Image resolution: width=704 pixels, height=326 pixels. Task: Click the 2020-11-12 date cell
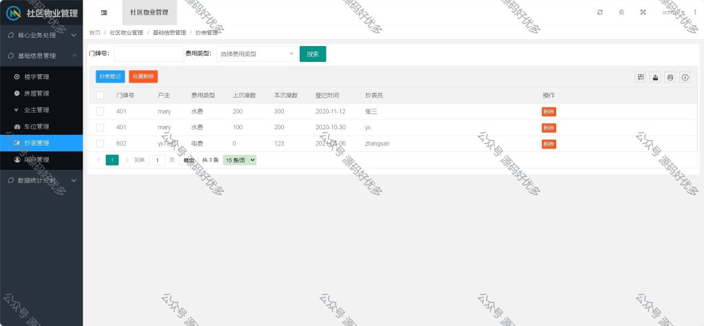[x=331, y=111]
